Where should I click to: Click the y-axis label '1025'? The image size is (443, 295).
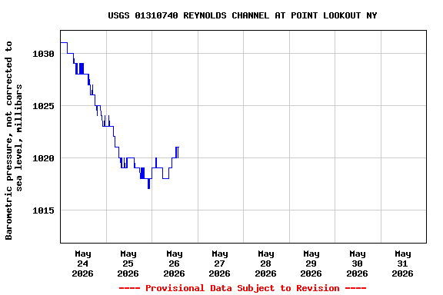[x=43, y=106]
